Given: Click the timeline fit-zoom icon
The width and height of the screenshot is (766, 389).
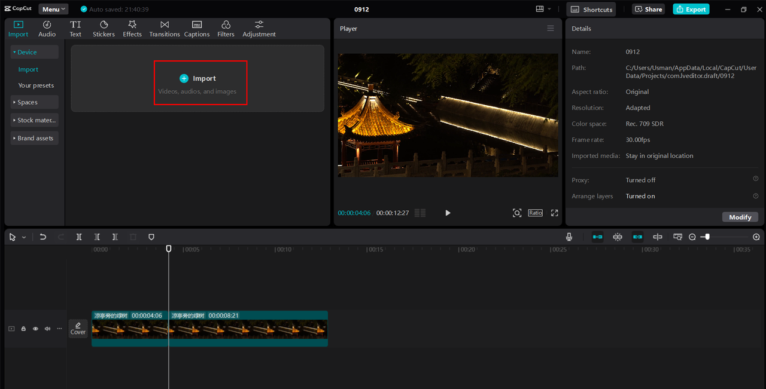Looking at the screenshot, I should point(677,237).
